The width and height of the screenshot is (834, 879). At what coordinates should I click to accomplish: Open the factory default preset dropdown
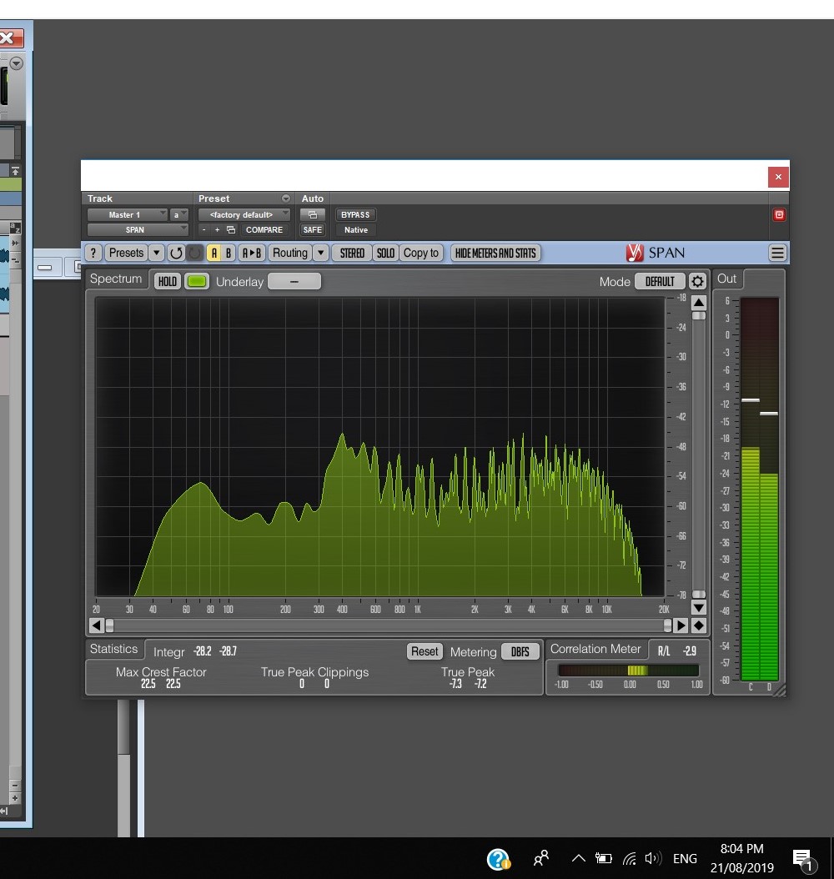244,214
